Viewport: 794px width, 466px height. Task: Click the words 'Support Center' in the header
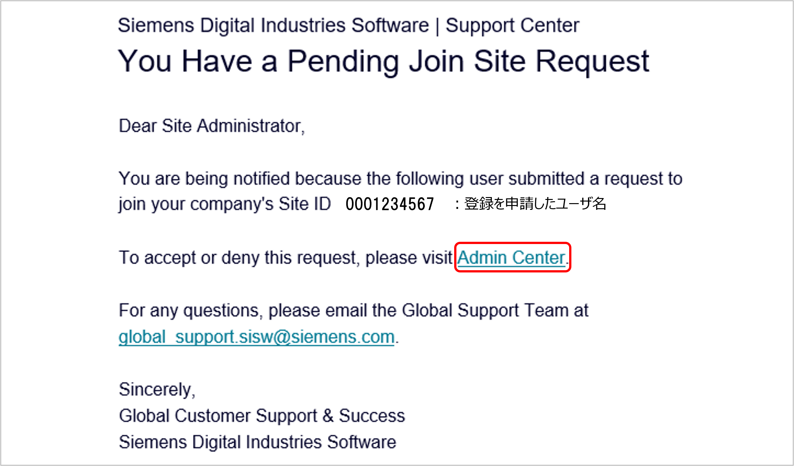(x=512, y=26)
